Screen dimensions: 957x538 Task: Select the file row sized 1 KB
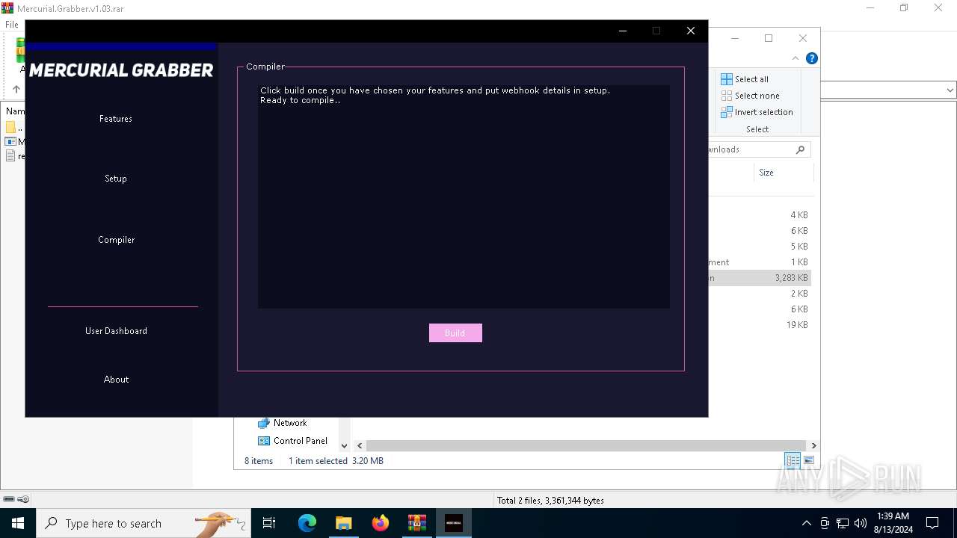(x=759, y=262)
